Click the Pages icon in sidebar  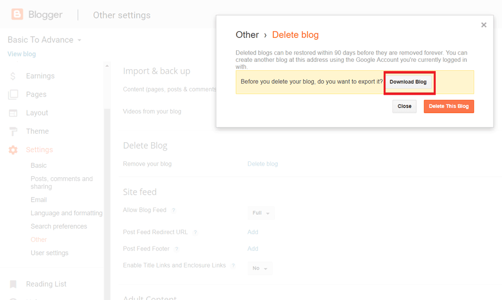[13, 95]
